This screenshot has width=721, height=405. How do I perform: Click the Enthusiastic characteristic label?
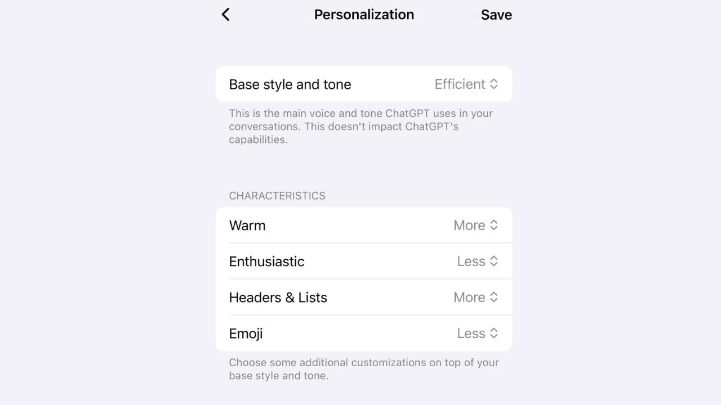266,261
